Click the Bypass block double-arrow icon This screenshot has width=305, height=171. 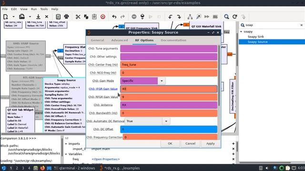(207, 17)
